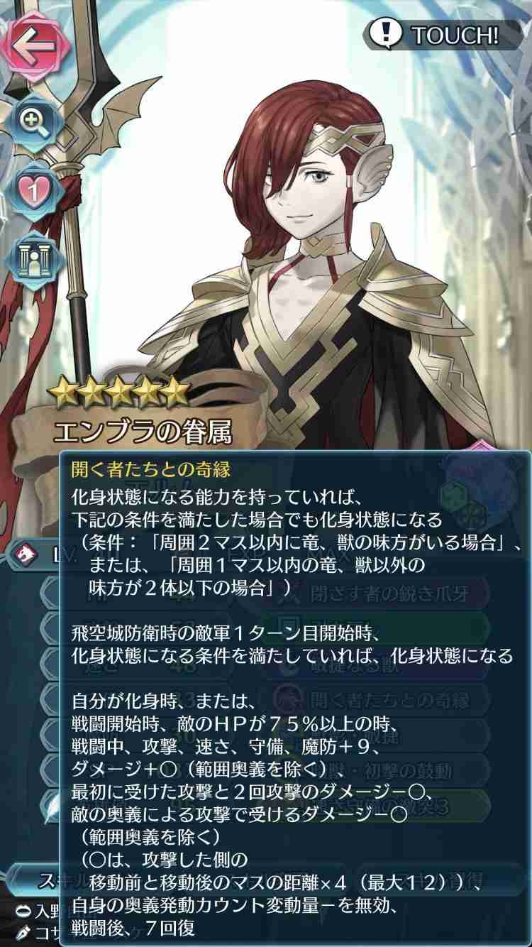The width and height of the screenshot is (532, 947).
Task: Click the yellow skill heading 開く者たちとの奇縁
Action: tap(151, 469)
